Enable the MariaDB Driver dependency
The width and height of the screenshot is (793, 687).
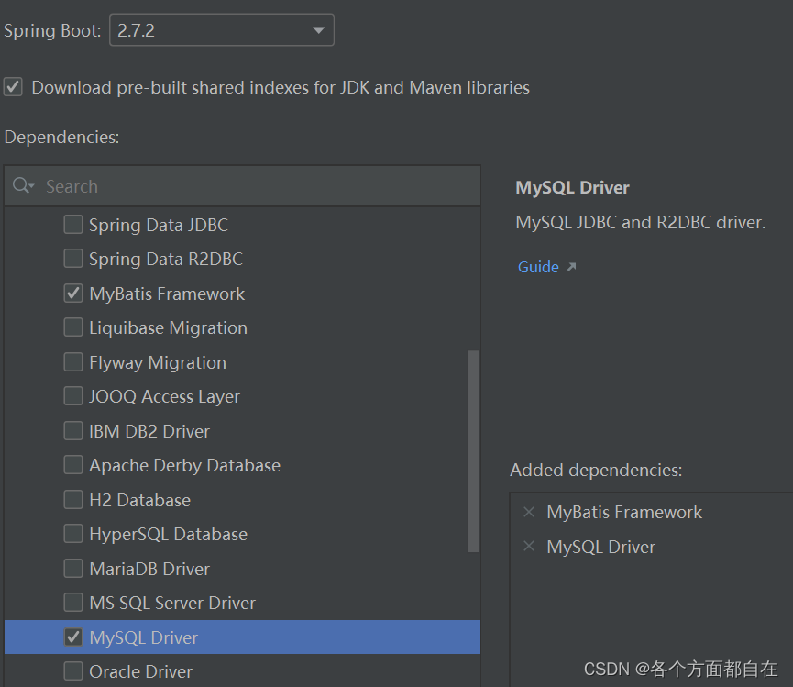(72, 568)
